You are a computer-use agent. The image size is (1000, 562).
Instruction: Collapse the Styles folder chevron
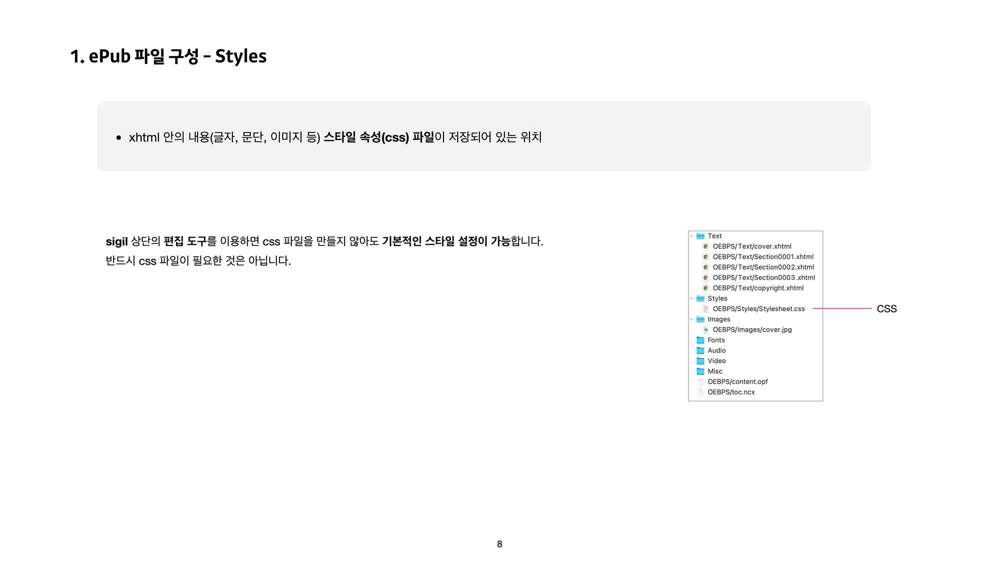(x=691, y=298)
